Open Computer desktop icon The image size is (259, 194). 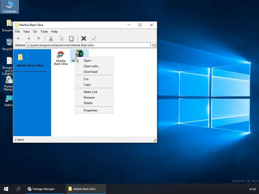pyautogui.click(x=10, y=7)
